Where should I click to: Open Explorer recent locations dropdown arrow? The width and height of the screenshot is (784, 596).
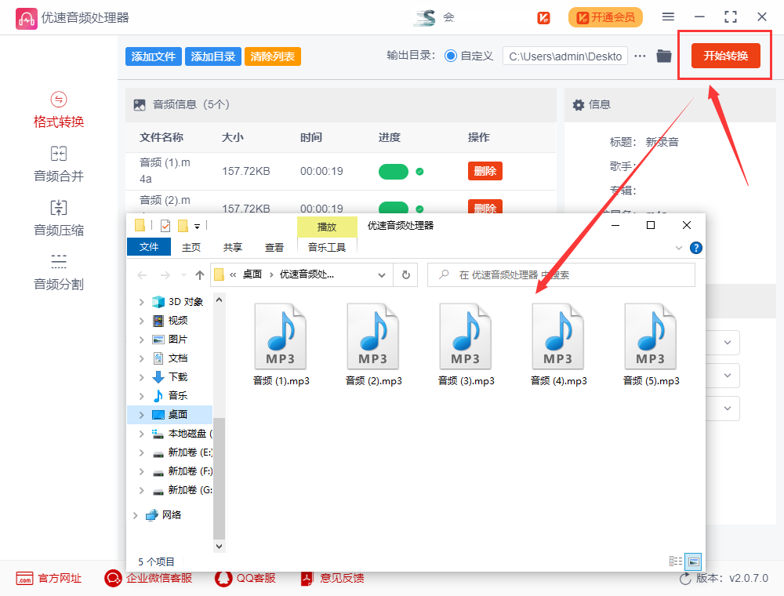pyautogui.click(x=183, y=275)
